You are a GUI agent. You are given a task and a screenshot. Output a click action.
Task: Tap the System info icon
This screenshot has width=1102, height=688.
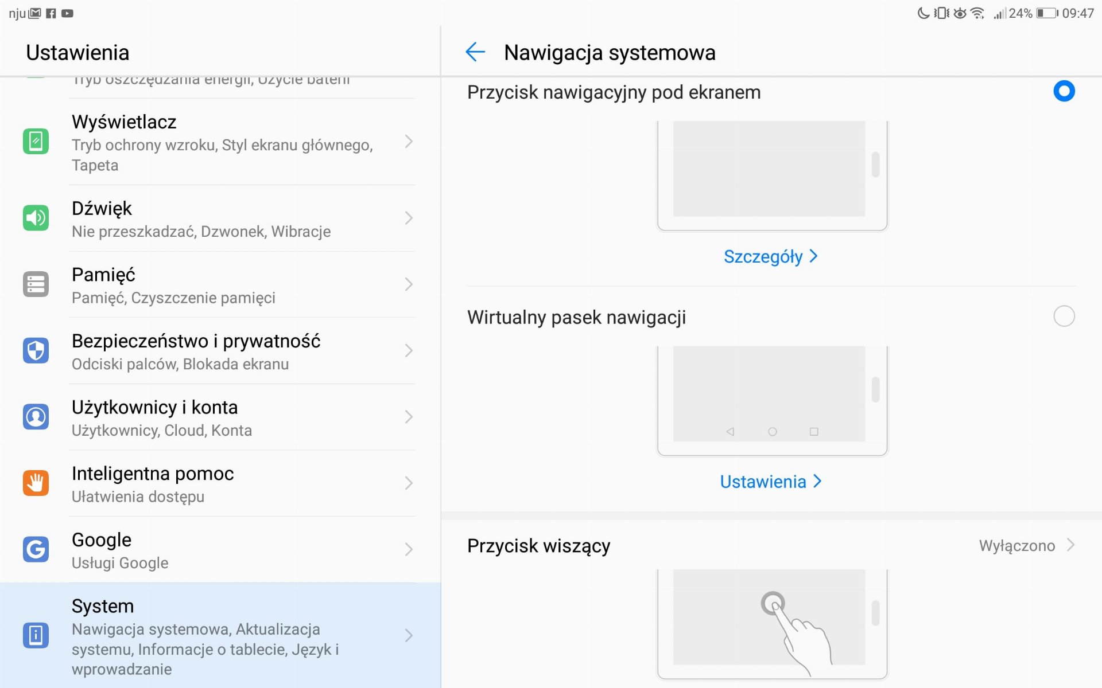36,635
